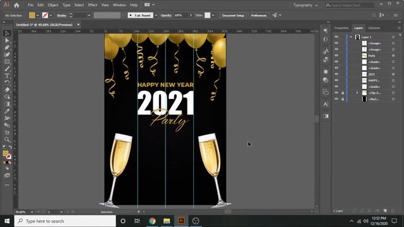The image size is (404, 227).
Task: Activate the Type tool
Action: pos(7,76)
